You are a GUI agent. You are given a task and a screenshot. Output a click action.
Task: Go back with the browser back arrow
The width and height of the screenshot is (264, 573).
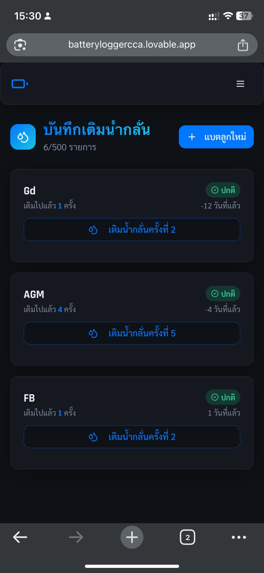pos(20,537)
